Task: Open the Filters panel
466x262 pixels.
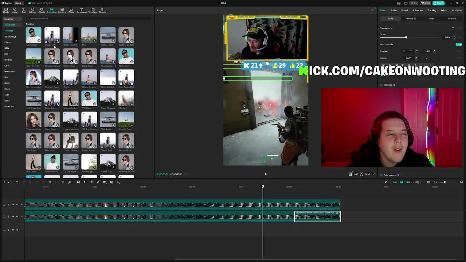Action: click(x=71, y=10)
